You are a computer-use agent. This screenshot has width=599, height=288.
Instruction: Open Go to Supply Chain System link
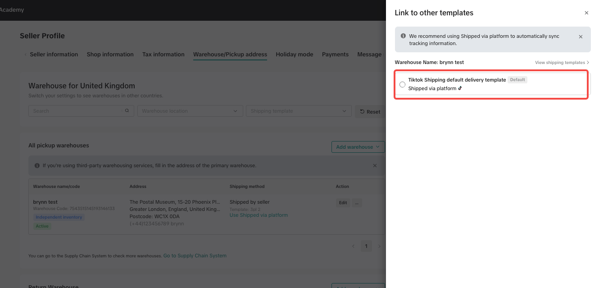coord(195,256)
